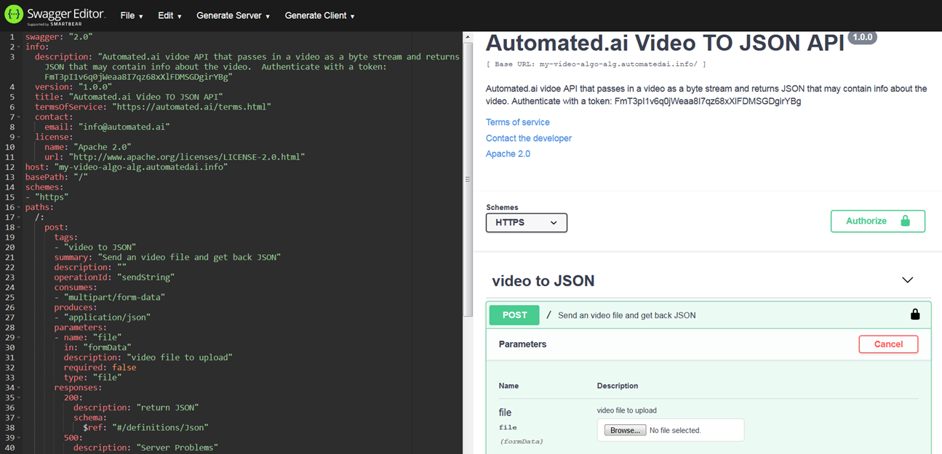Click the 1.0.0 version badge
This screenshot has height=454, width=942.
point(863,37)
